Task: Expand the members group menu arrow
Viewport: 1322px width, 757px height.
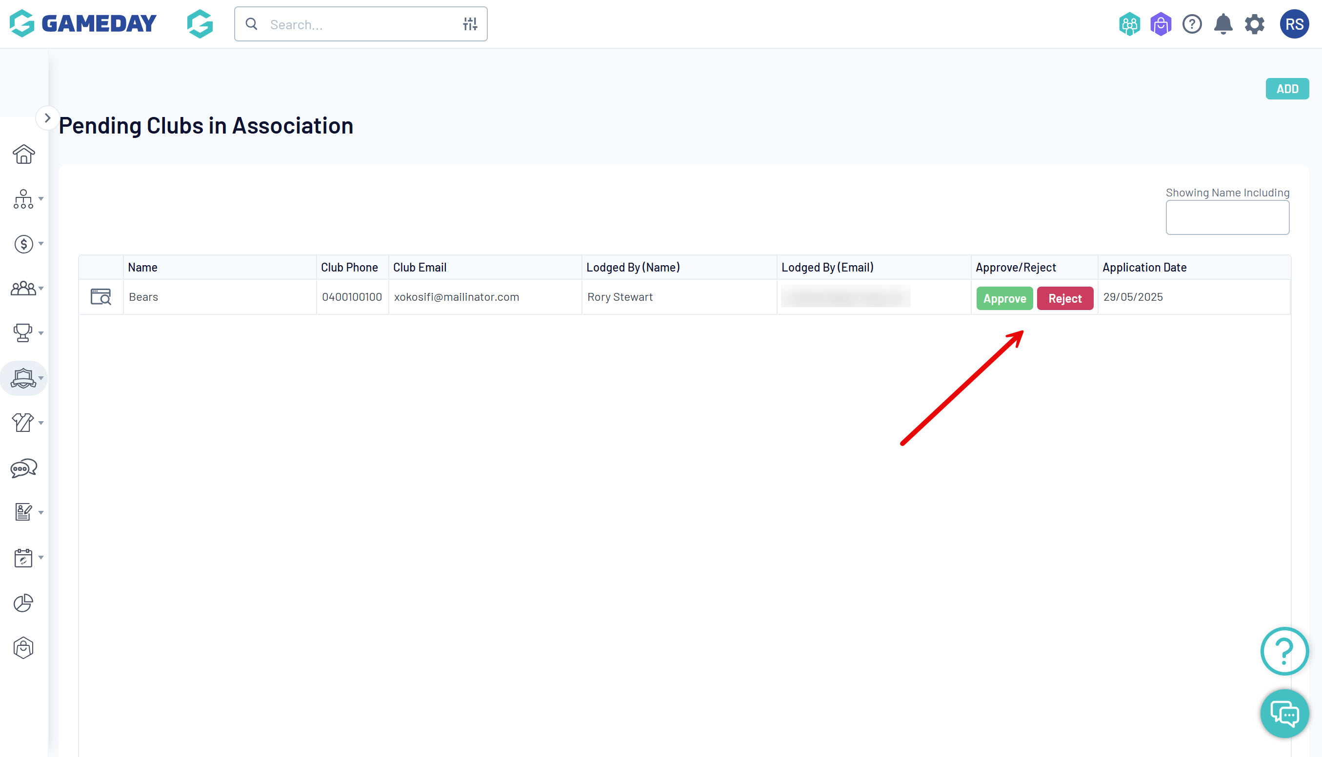Action: (41, 288)
